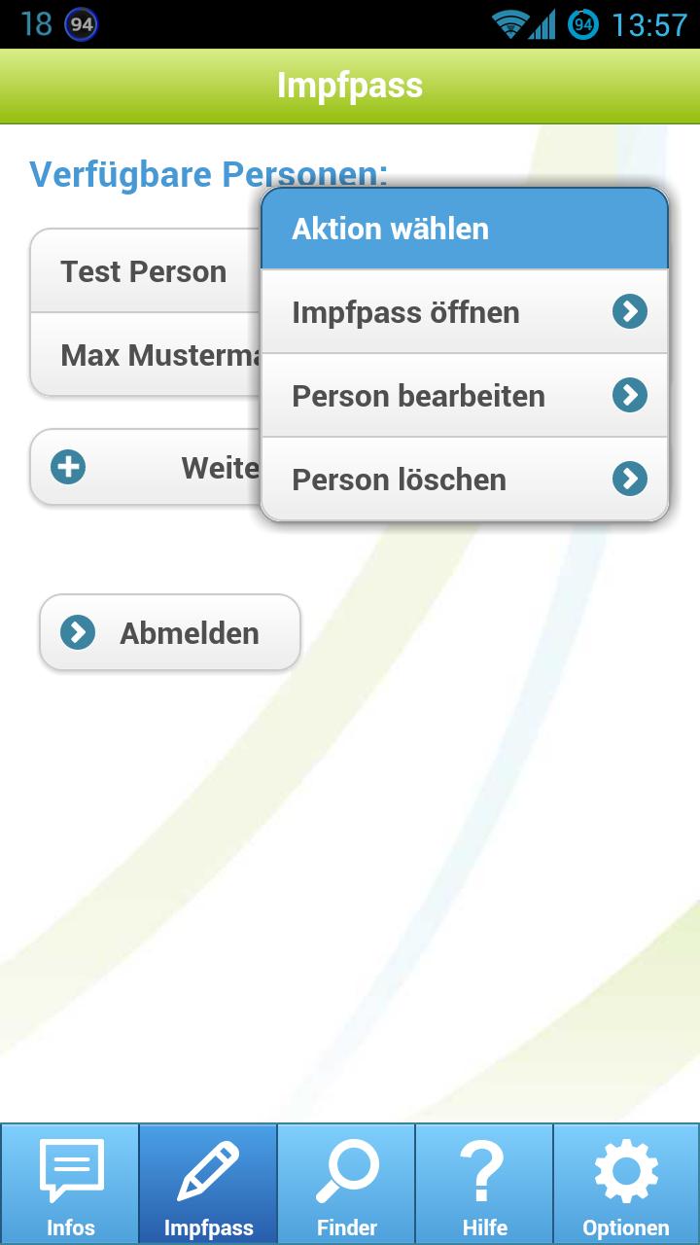The width and height of the screenshot is (700, 1245).
Task: Tap the plus icon to add person
Action: (68, 467)
